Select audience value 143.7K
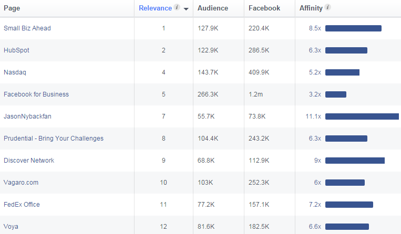 tap(208, 72)
